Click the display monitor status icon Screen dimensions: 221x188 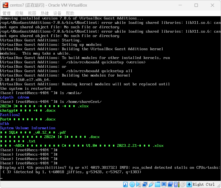(164, 184)
